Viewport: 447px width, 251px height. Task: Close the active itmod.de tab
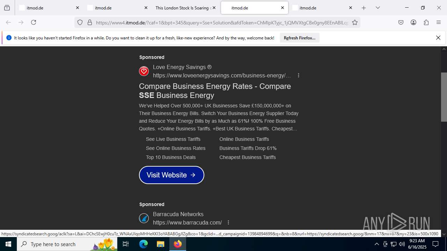coord(283,8)
